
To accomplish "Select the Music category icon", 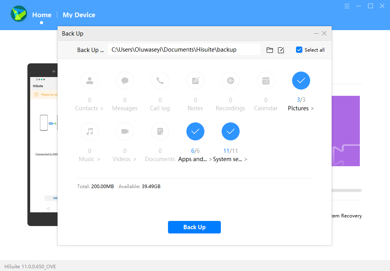I will (89, 131).
